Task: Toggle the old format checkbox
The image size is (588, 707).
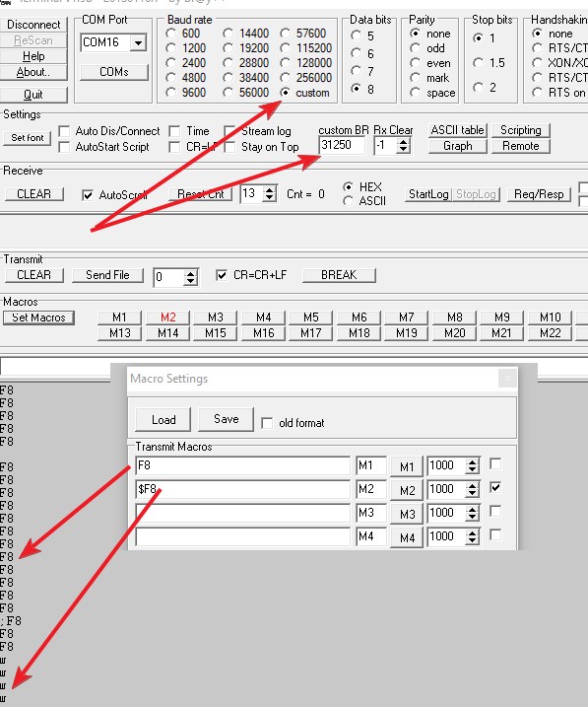Action: (x=267, y=423)
